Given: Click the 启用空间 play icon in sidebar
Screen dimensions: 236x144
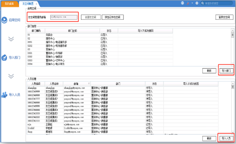Looking at the screenshot, I should [4, 20].
